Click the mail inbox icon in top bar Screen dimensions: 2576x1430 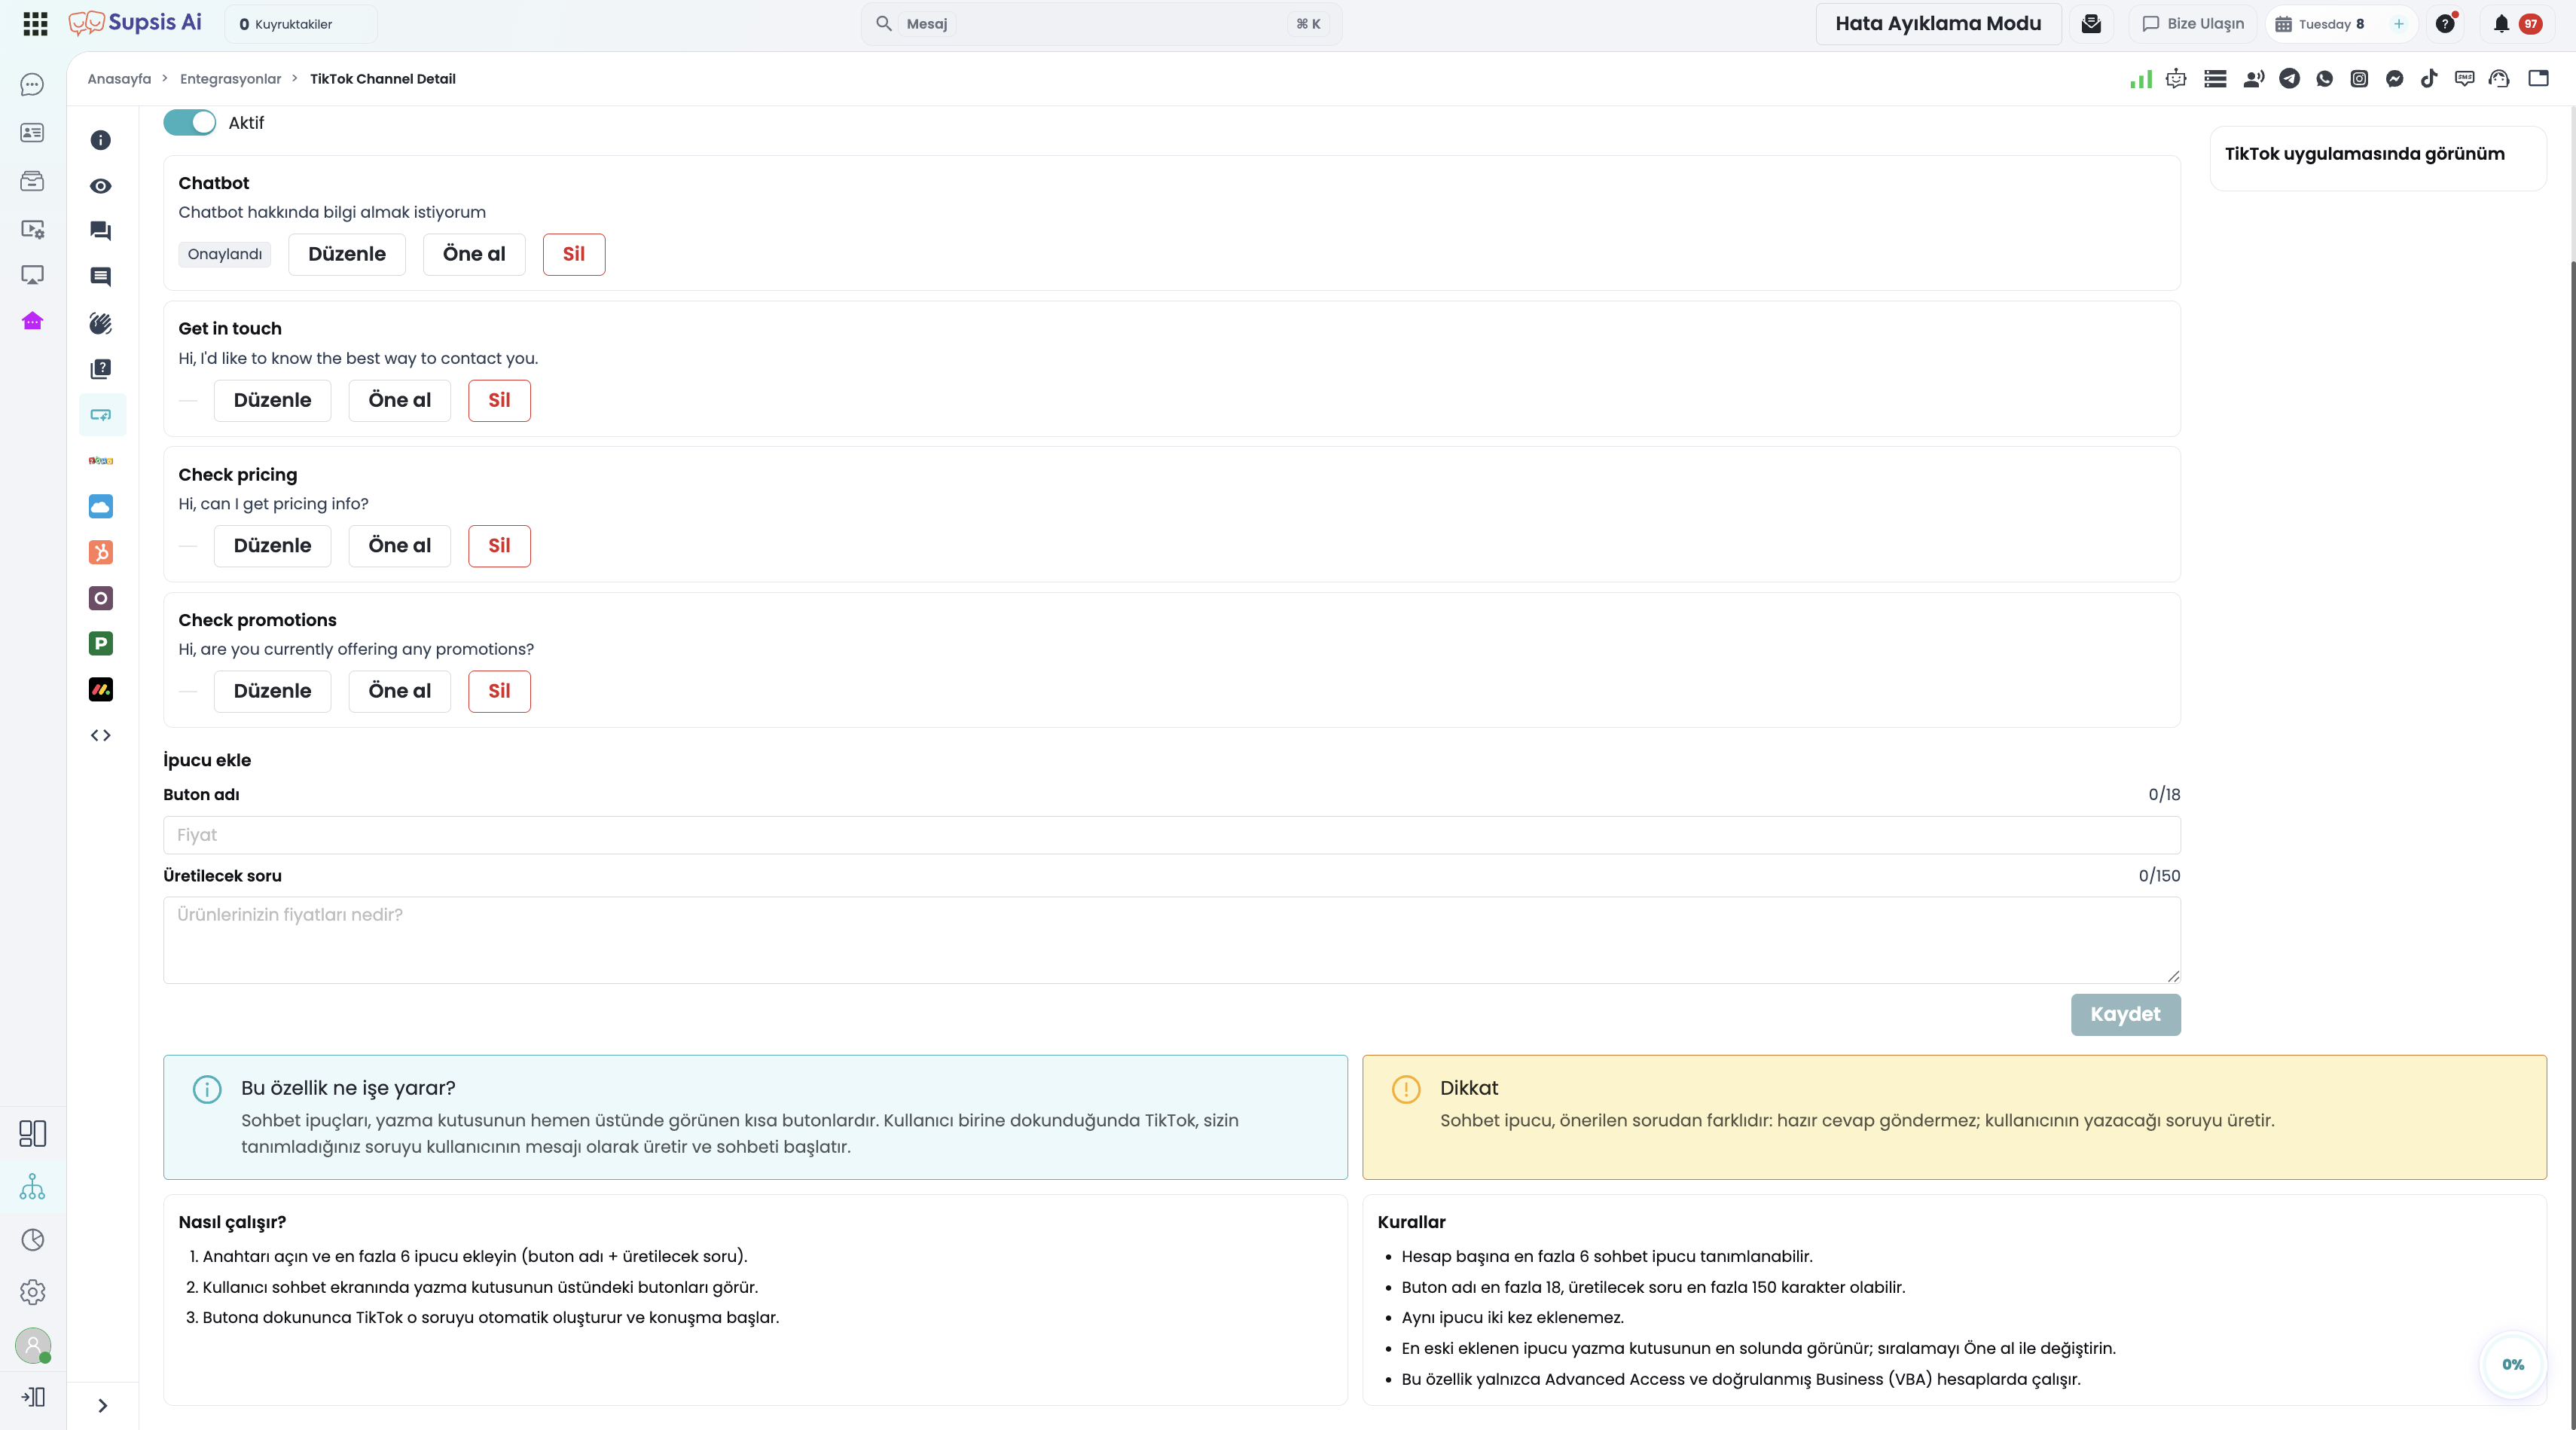pos(2091,24)
